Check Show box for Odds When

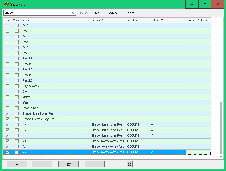point(7,108)
